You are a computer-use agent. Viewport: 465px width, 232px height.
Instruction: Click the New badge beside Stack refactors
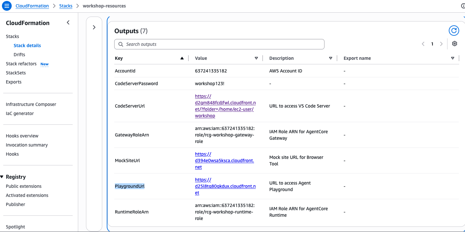point(44,64)
